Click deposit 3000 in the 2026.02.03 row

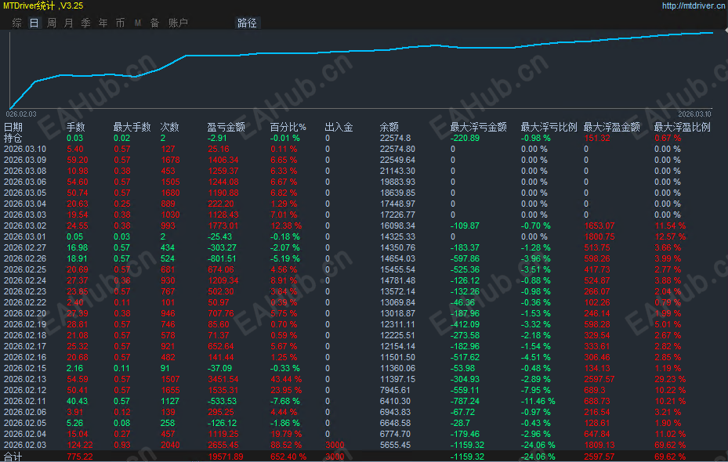pyautogui.click(x=335, y=446)
